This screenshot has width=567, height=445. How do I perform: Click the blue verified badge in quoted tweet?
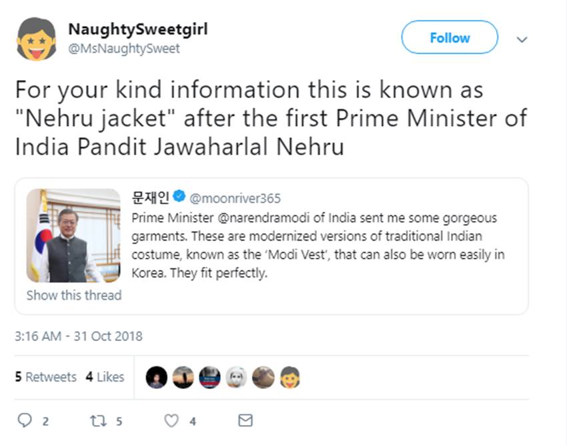click(179, 197)
